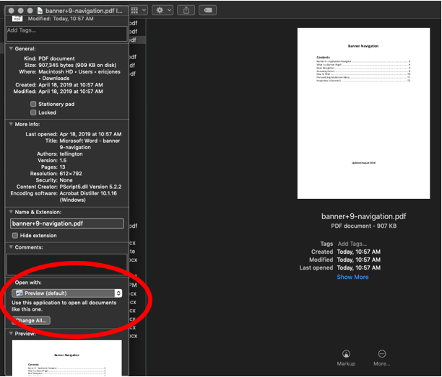The image size is (442, 377).
Task: Click the file name field banner+9-navigation.pdf
Action: tap(67, 223)
